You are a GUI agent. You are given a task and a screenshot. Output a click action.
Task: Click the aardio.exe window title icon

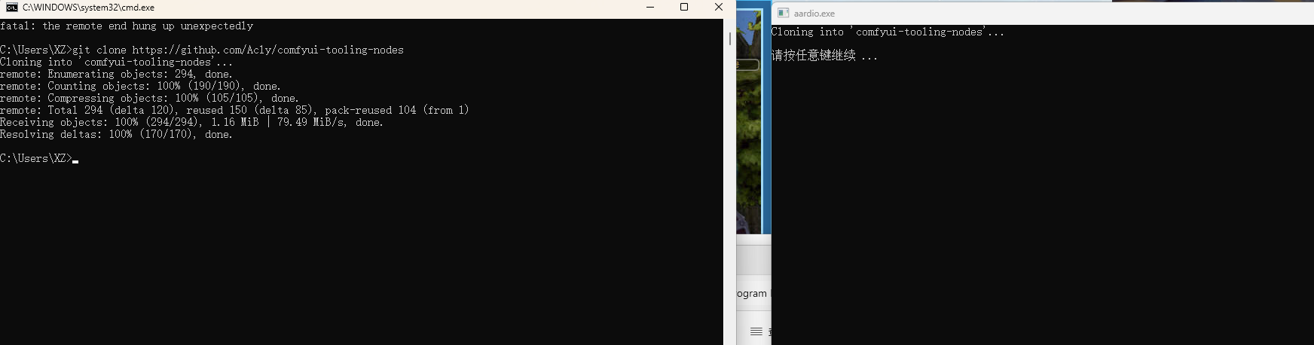[x=783, y=13]
